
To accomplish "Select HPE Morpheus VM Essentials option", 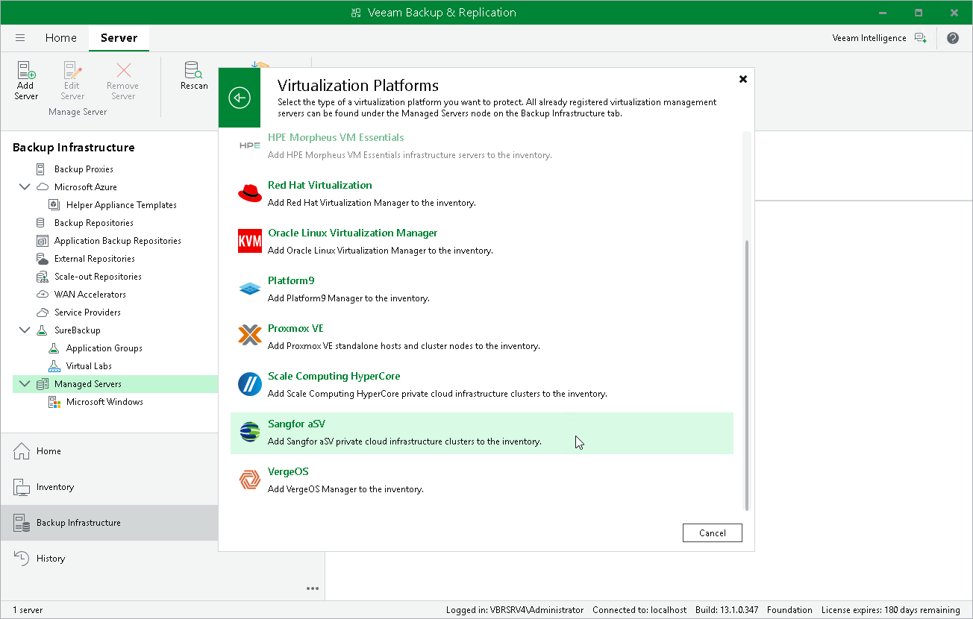I will pos(482,148).
